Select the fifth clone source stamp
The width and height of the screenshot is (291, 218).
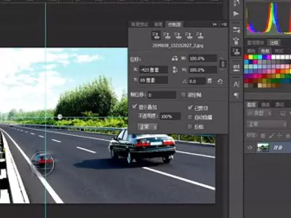[200, 35]
